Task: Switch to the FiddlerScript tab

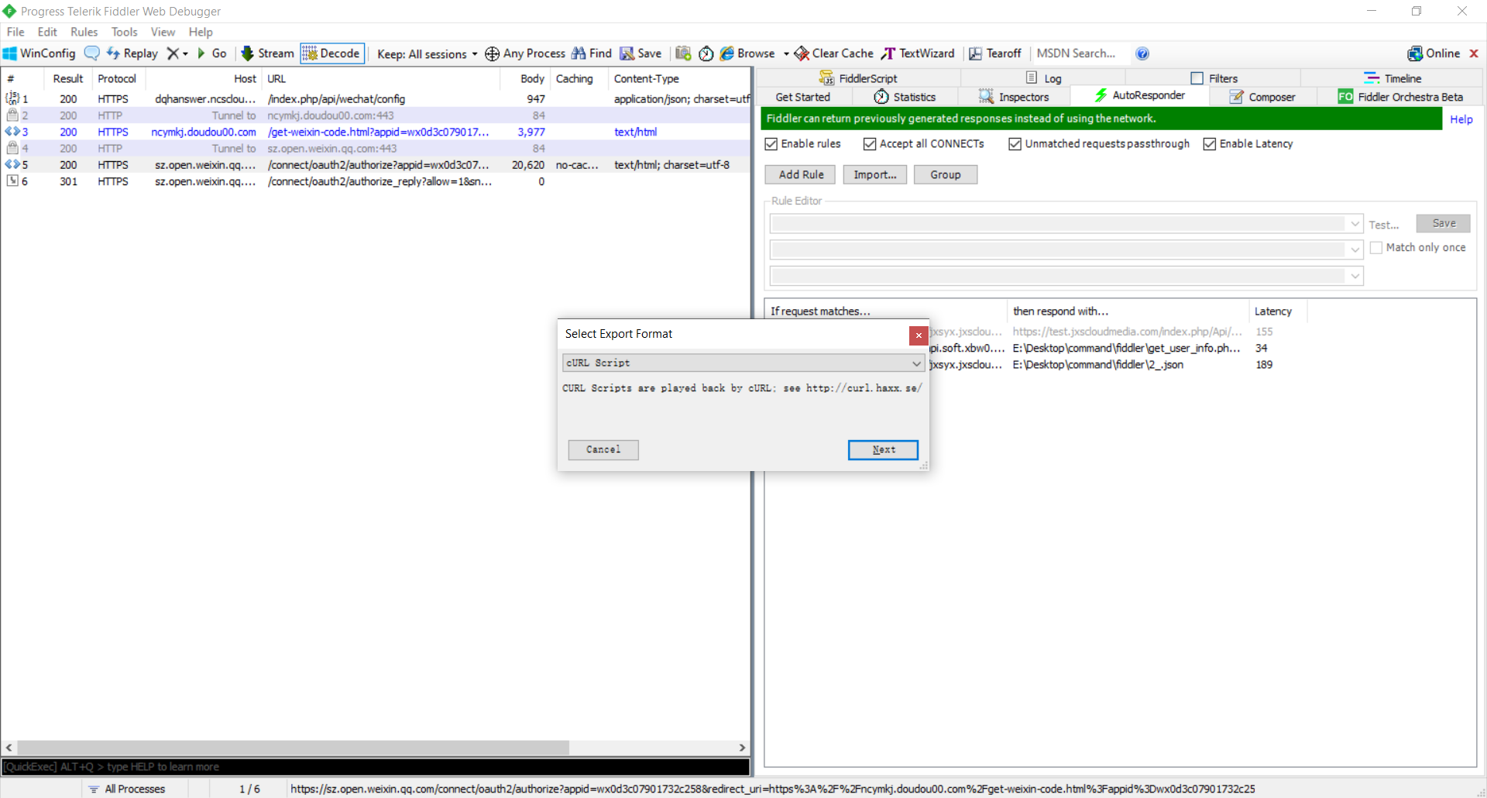Action: click(858, 78)
